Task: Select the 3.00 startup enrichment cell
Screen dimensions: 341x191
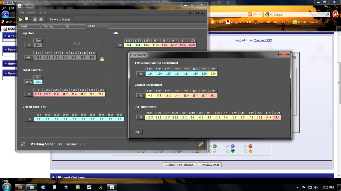Action: (213, 74)
